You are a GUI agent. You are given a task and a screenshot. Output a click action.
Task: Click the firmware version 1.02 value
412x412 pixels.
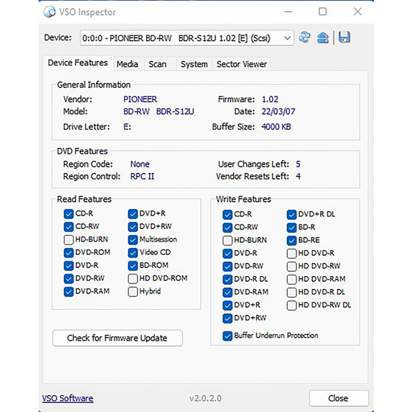click(270, 99)
